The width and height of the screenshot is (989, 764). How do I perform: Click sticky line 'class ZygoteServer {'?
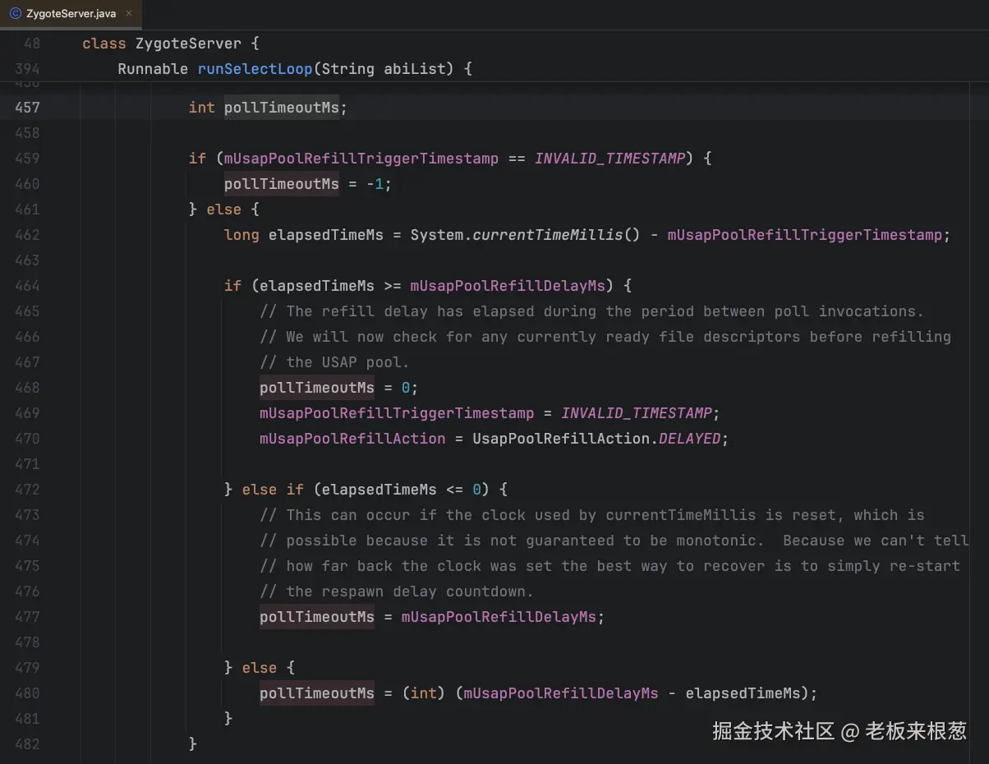coord(171,44)
